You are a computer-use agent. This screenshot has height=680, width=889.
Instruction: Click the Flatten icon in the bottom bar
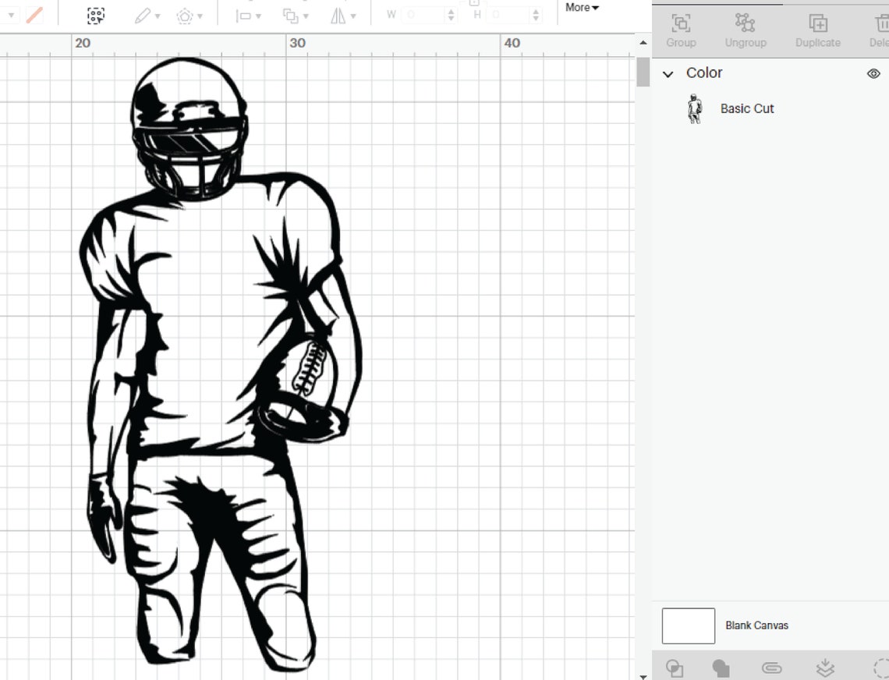[x=824, y=668]
